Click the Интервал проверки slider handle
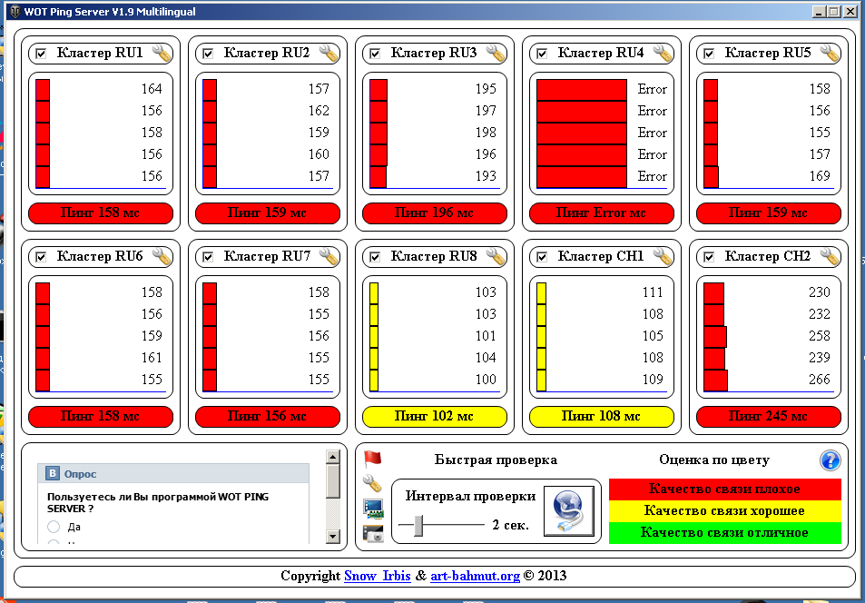This screenshot has width=865, height=603. pos(418,525)
